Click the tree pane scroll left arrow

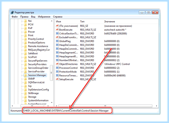[12, 106]
